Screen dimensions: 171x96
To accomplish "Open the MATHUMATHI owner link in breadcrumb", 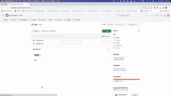I will coord(14,15).
